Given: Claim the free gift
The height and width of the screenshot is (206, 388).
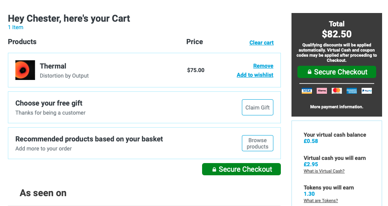Looking at the screenshot, I should [x=257, y=107].
